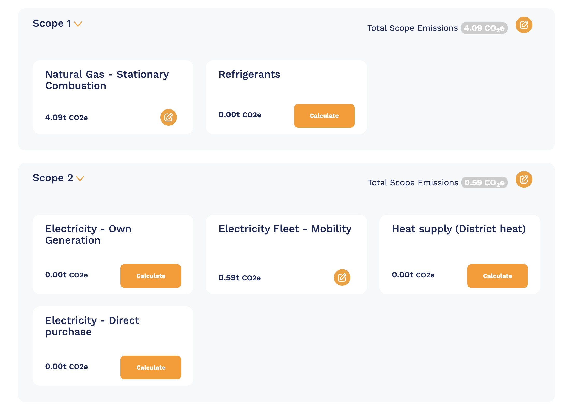This screenshot has width=574, height=410.
Task: Edit Natural Gas Stationary Combustion entry
Action: click(x=168, y=117)
